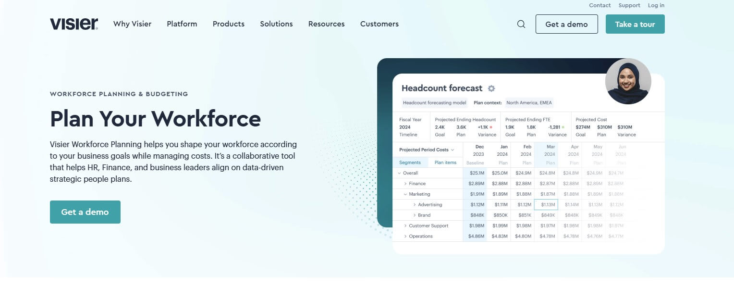The width and height of the screenshot is (734, 301).
Task: Expand the Operations segment
Action: click(405, 236)
